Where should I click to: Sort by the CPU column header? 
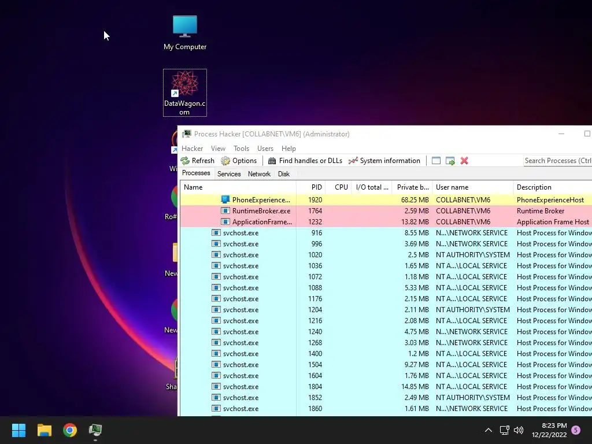[x=338, y=187]
